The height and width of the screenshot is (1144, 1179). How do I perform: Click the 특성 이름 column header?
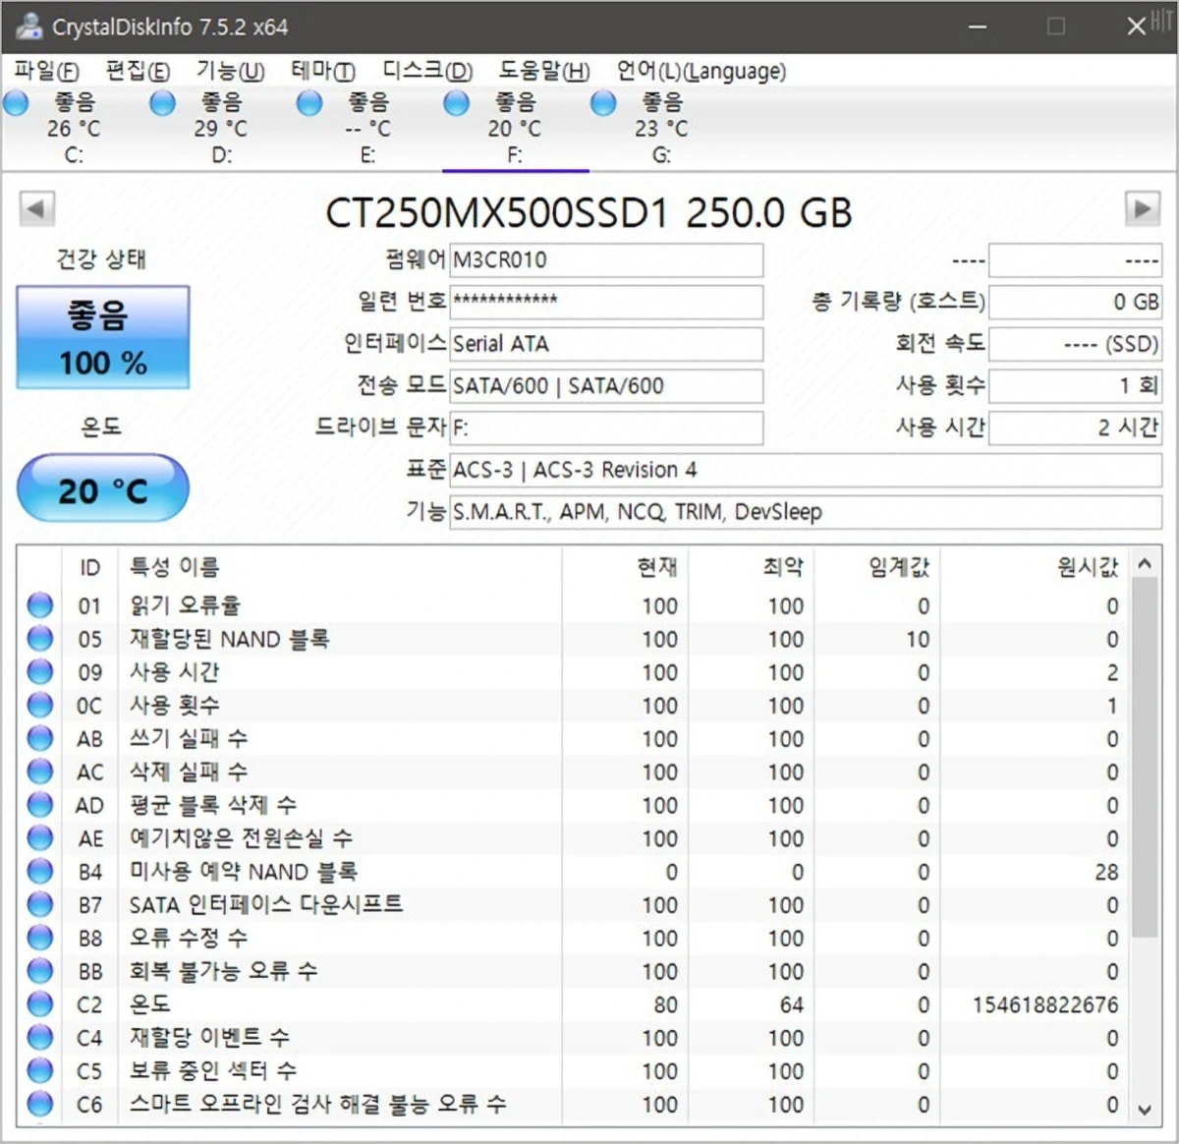pyautogui.click(x=339, y=567)
